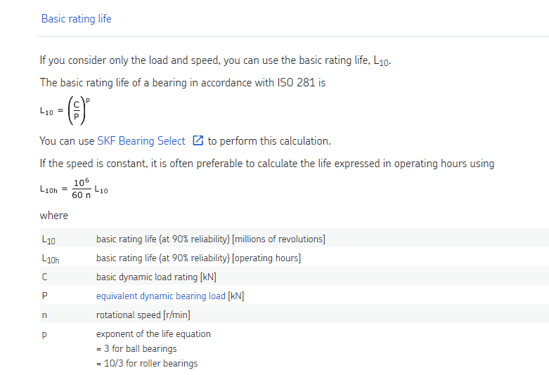This screenshot has height=375, width=549.
Task: Click the rotational speed [r/min] description
Action: point(143,315)
